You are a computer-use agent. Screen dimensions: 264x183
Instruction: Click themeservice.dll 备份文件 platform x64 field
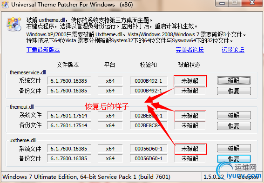click(110, 91)
